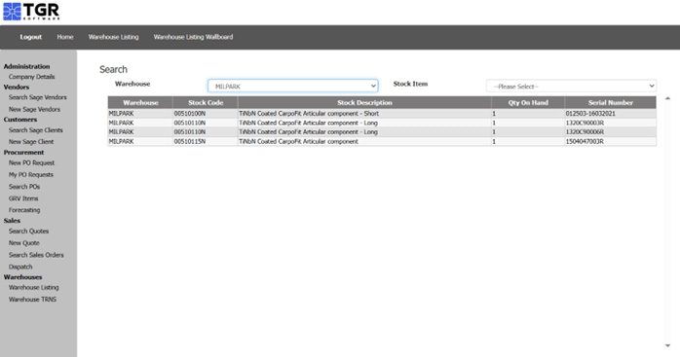Image resolution: width=680 pixels, height=357 pixels.
Task: Open Warehouse Listing in top navigation bar
Action: tap(114, 37)
